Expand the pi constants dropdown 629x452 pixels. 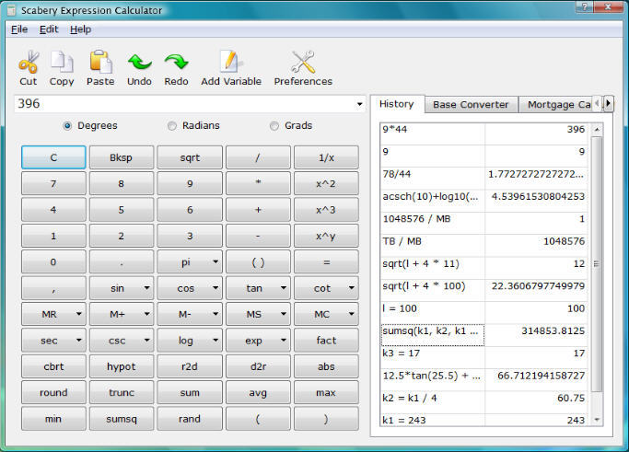(215, 261)
